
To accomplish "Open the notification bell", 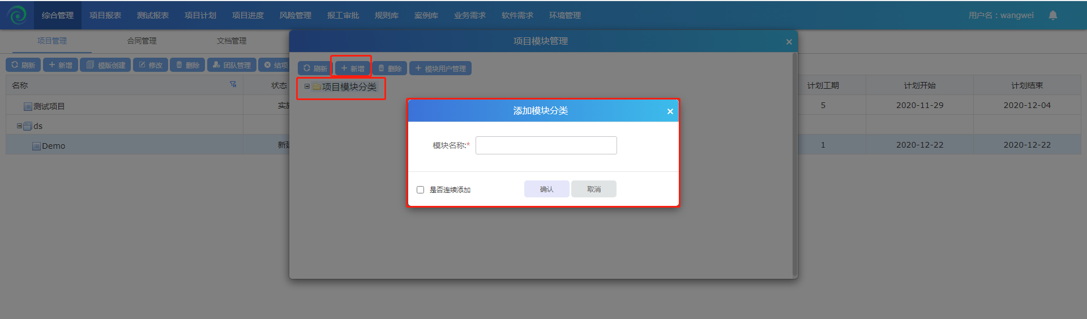I will click(x=1053, y=15).
